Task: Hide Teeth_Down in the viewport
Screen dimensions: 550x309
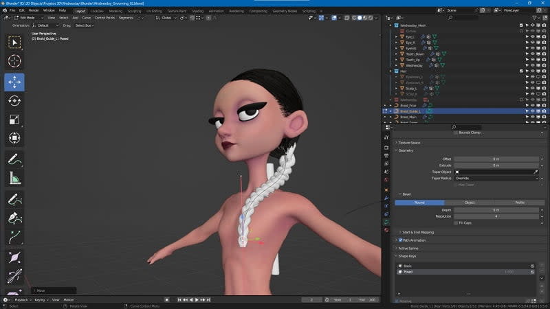Action: tap(532, 54)
